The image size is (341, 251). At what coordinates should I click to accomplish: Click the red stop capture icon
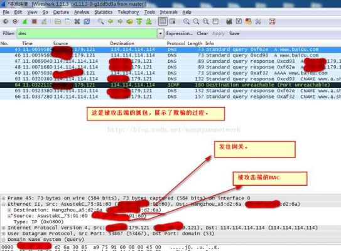(34, 21)
